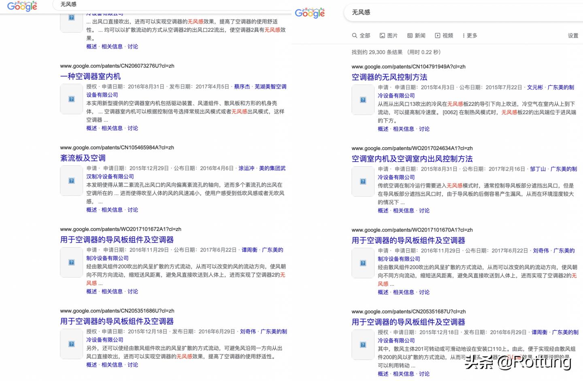Click 讨论 under the 紊流板及空调 result
The width and height of the screenshot is (583, 381).
133,210
